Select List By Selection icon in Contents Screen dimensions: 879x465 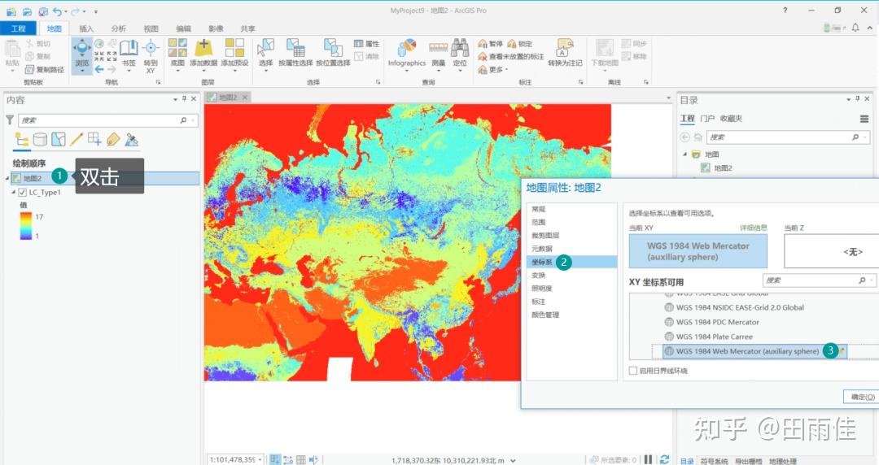coord(59,140)
